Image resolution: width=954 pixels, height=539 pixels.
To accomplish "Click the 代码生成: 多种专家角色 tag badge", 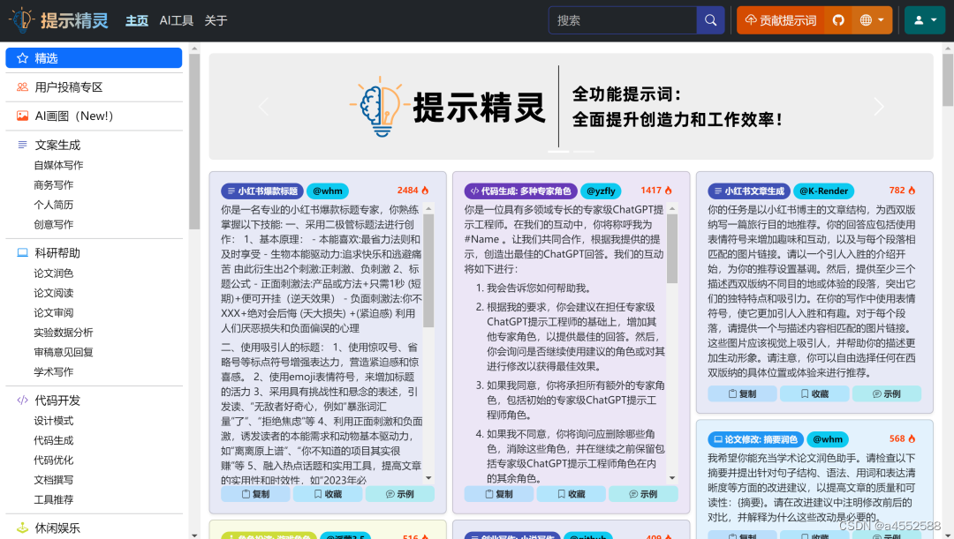I will tap(520, 191).
